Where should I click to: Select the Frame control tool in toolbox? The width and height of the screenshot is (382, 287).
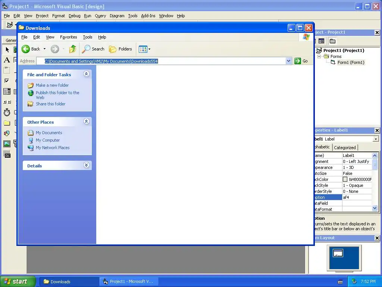(7, 70)
